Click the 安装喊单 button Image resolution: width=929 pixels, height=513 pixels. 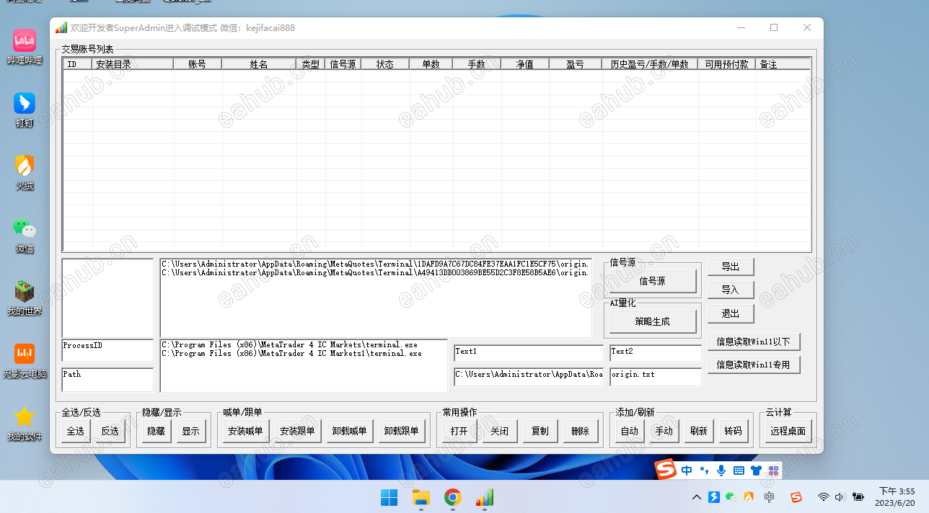point(246,431)
